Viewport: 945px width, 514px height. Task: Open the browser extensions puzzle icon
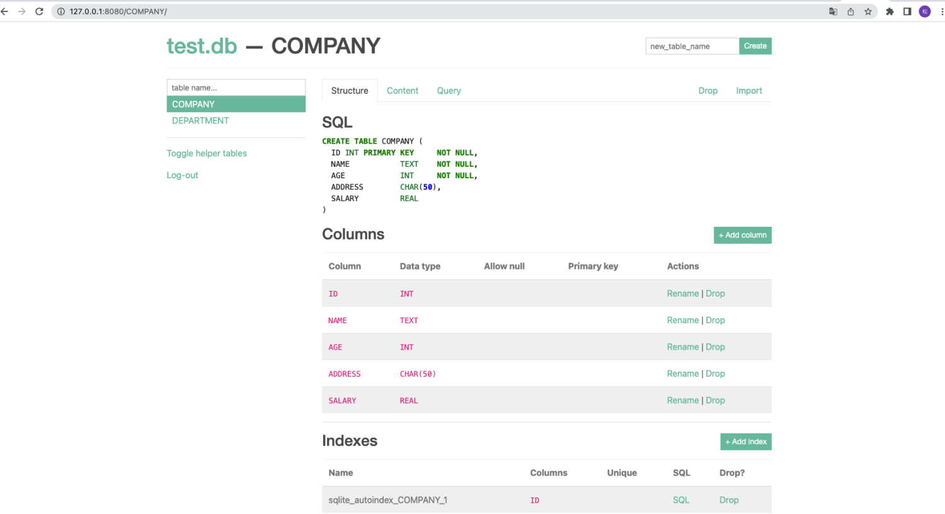[x=890, y=11]
